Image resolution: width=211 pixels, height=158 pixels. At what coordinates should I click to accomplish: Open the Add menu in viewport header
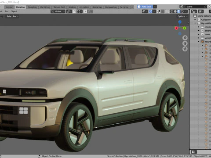[7, 11]
